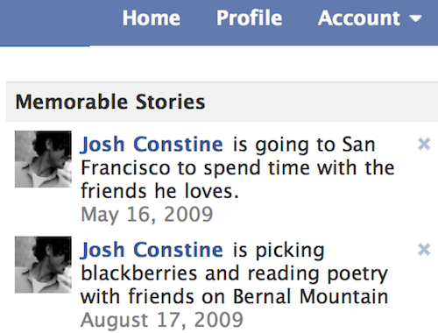Viewport: 438px width, 333px height.
Task: Dismiss the San Francisco story with its X
Action: point(424,144)
